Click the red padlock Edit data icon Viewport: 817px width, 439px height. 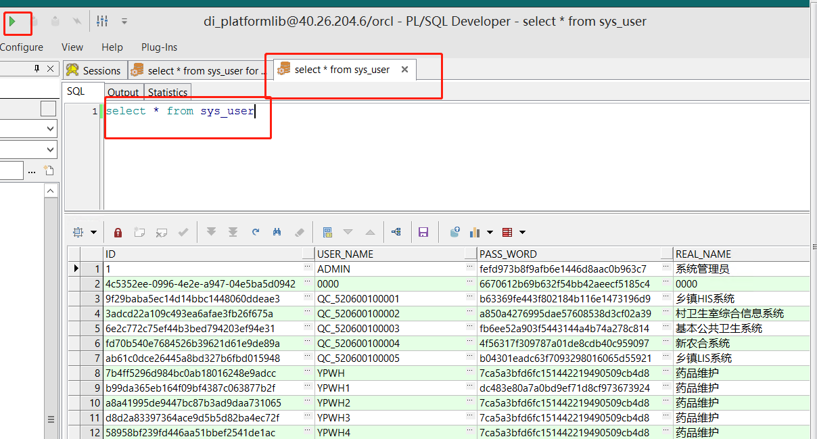click(x=118, y=232)
